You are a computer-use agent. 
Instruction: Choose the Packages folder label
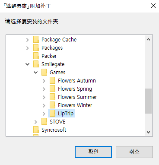pos(52,48)
